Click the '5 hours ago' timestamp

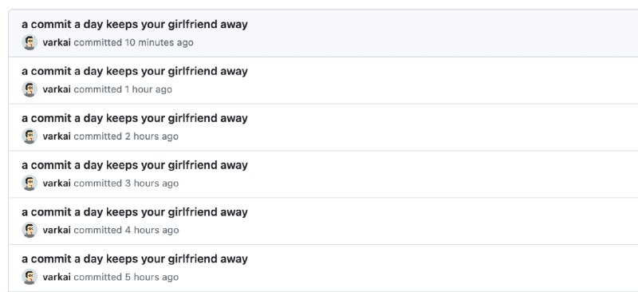tap(152, 277)
